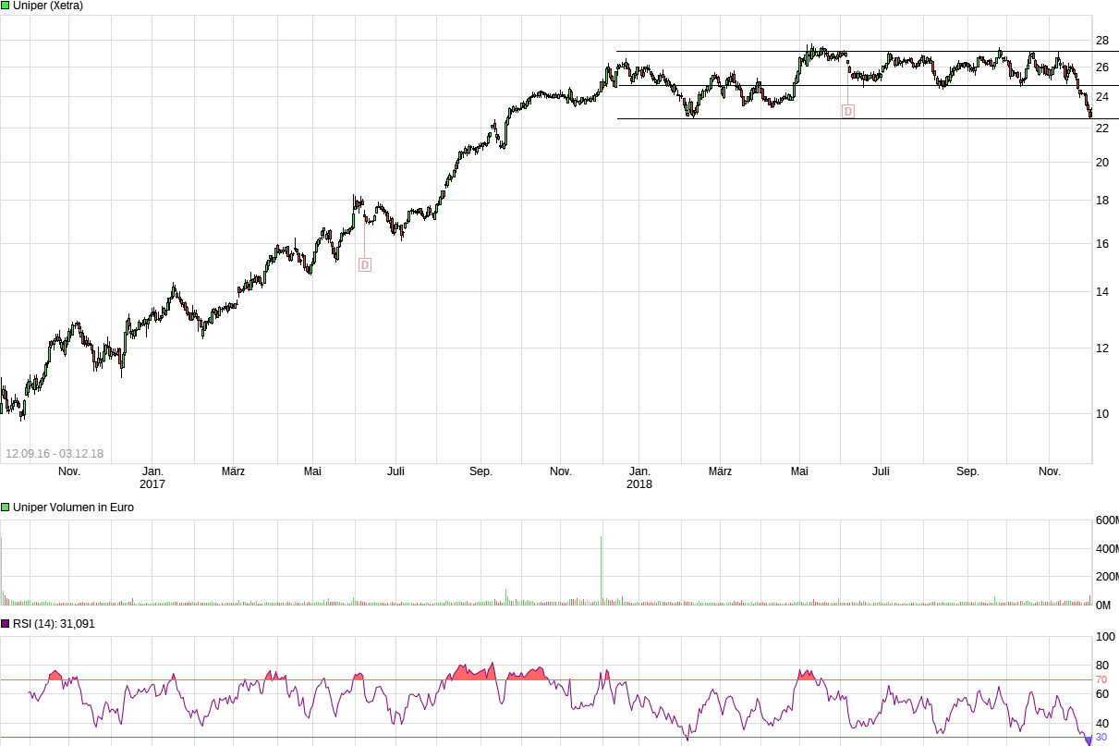Click the RSI (14): 31,091 readout
Image resolution: width=1119 pixels, height=746 pixels.
[x=54, y=624]
